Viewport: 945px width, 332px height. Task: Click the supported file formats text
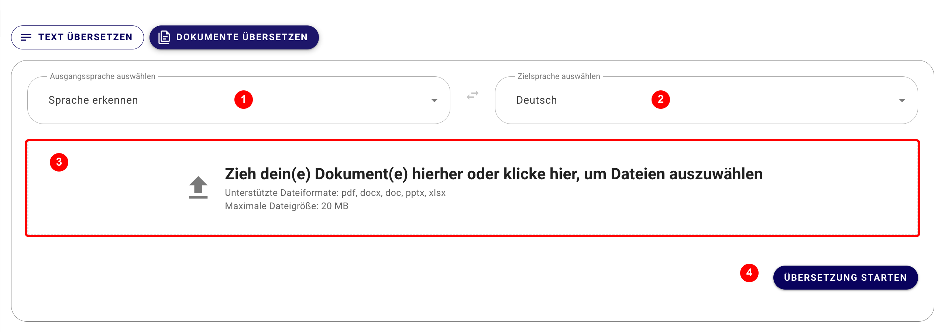(335, 193)
